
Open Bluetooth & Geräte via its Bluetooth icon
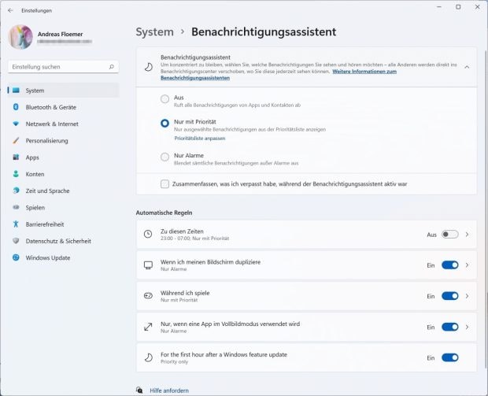click(16, 107)
